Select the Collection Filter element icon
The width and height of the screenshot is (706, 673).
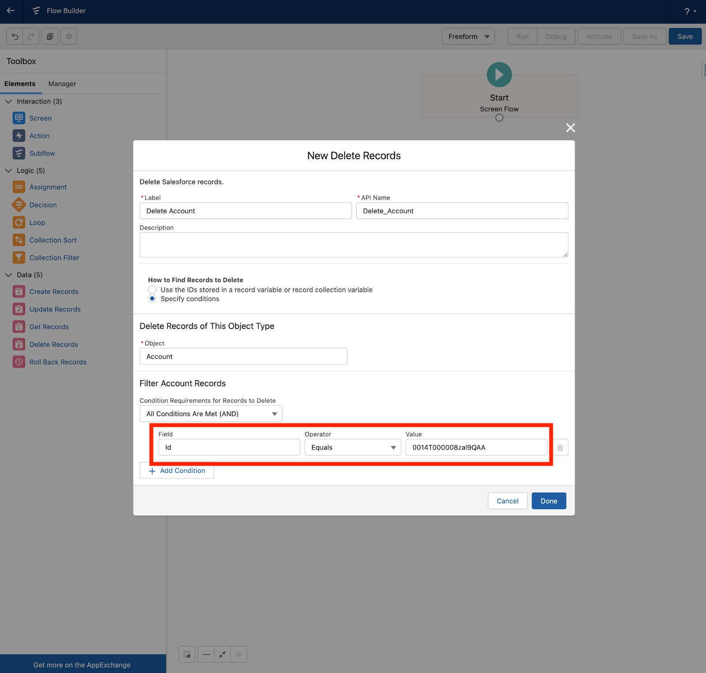tap(19, 257)
